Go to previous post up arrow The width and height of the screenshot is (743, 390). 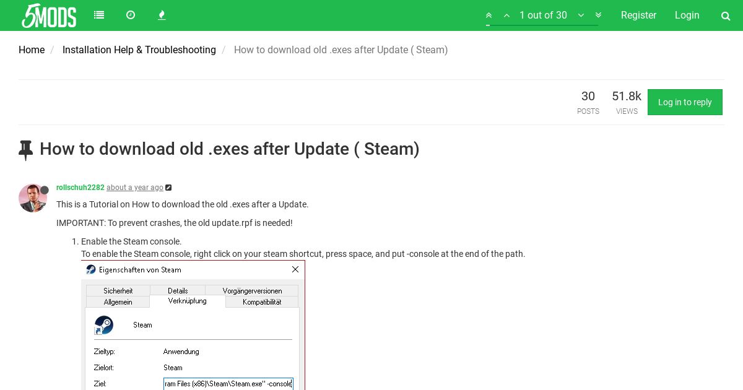tap(506, 15)
